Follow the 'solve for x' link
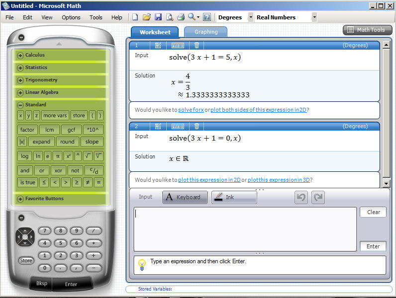Screen dimensions: 396x298 pos(191,110)
